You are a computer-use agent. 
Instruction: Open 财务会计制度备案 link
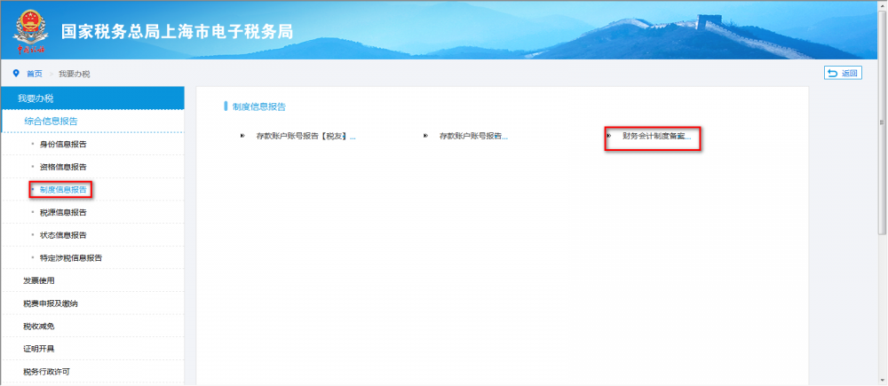(657, 137)
